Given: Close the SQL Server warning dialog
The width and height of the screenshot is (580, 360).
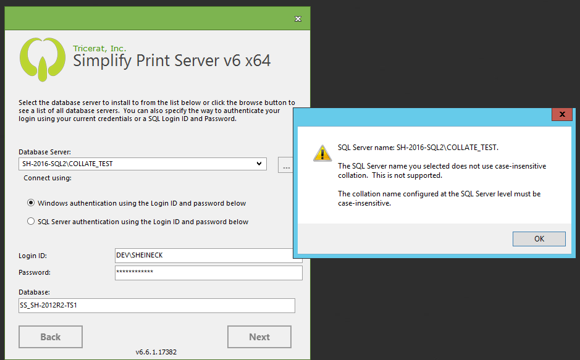Looking at the screenshot, I should tap(561, 114).
